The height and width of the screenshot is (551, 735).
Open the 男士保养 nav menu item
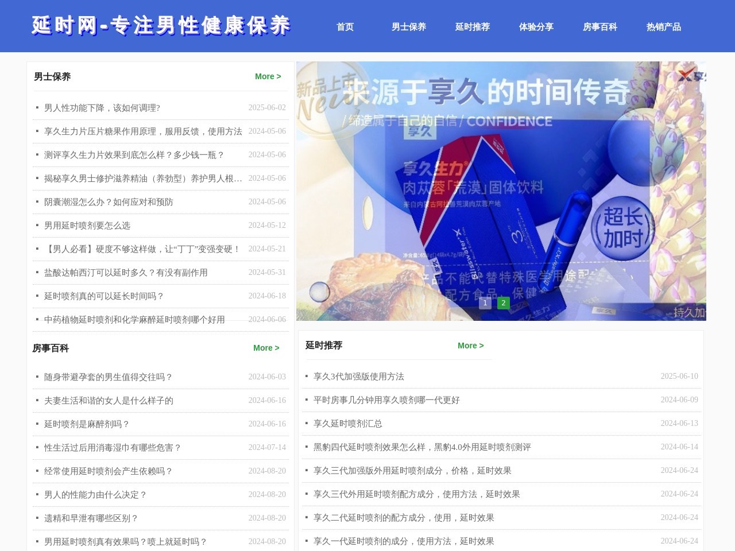point(408,27)
